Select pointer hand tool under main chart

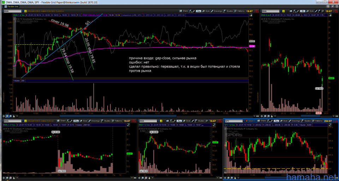(x=14, y=116)
